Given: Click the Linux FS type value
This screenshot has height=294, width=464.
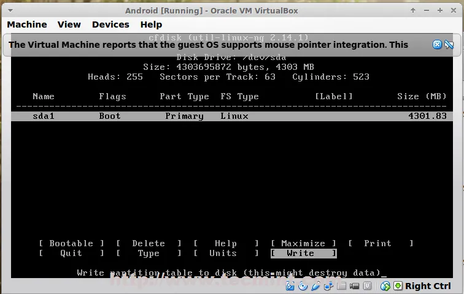Looking at the screenshot, I should (x=234, y=116).
